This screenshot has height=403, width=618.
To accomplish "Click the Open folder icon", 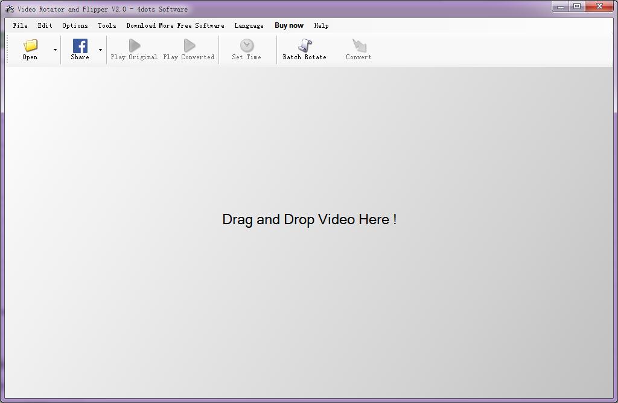I will tap(30, 46).
